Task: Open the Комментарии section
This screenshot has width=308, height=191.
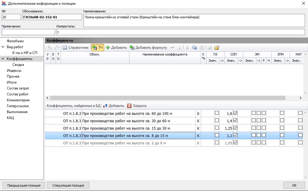Action: pos(18,100)
